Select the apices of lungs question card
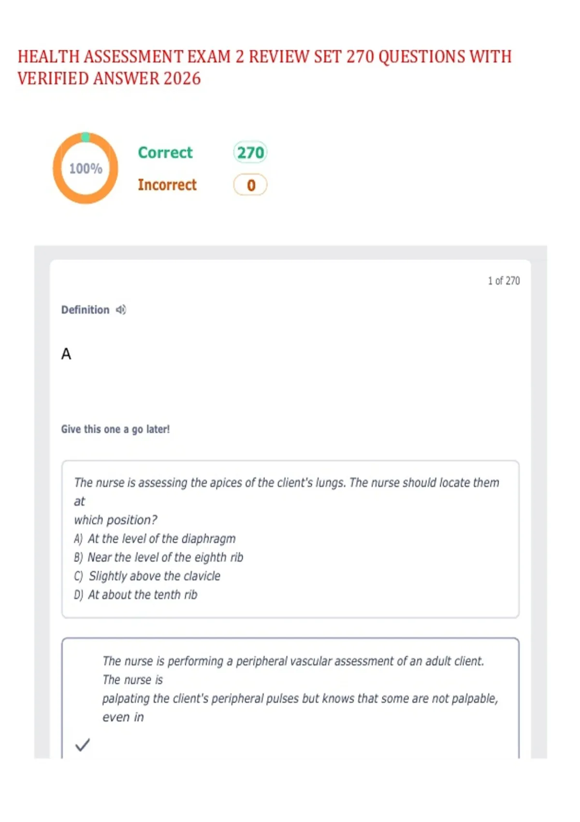The image size is (580, 822). (290, 539)
